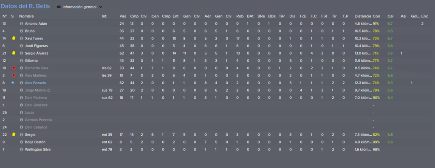
Task: Click the Datos del R. Betis title
Action: 25,6
